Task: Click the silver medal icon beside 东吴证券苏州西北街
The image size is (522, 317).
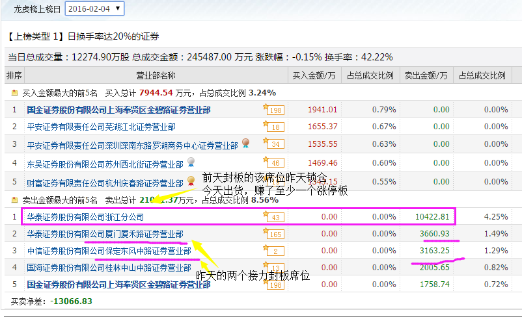Action: click(191, 161)
